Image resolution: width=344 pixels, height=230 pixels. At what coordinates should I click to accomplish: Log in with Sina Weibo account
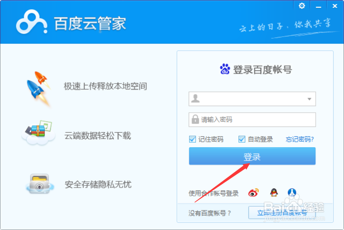click(x=253, y=193)
